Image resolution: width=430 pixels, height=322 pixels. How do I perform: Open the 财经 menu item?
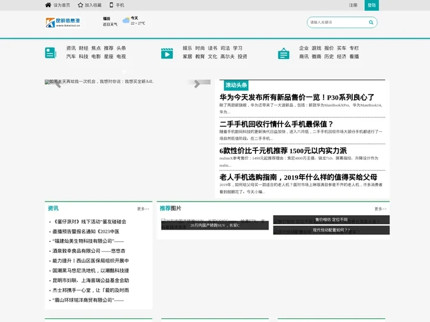tap(84, 48)
